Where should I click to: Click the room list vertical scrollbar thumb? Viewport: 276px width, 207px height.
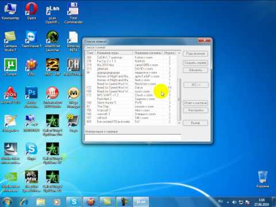click(x=179, y=99)
